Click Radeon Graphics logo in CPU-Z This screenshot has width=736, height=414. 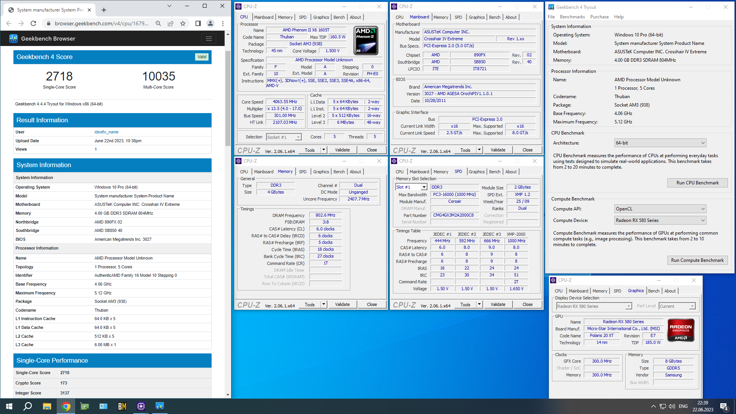681,330
